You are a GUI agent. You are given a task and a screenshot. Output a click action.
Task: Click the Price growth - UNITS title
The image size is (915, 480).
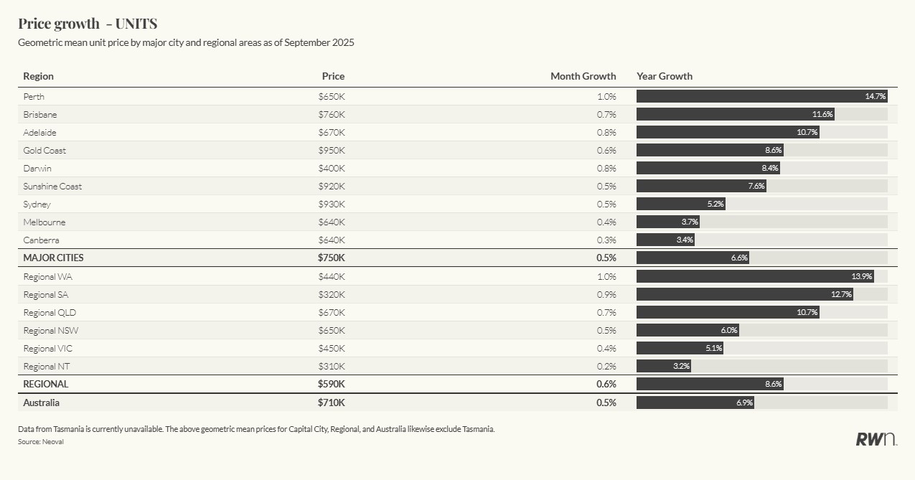point(87,24)
